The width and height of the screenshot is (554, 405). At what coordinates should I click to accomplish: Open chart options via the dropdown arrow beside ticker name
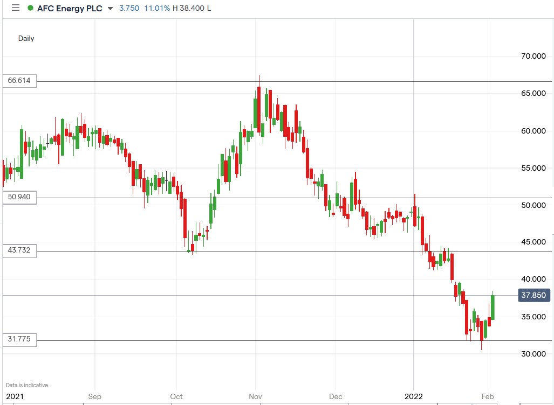click(x=111, y=9)
